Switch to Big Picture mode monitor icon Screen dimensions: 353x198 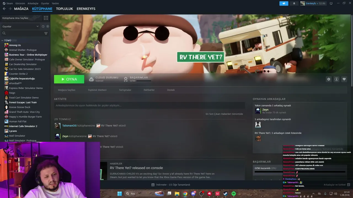coord(331,3)
